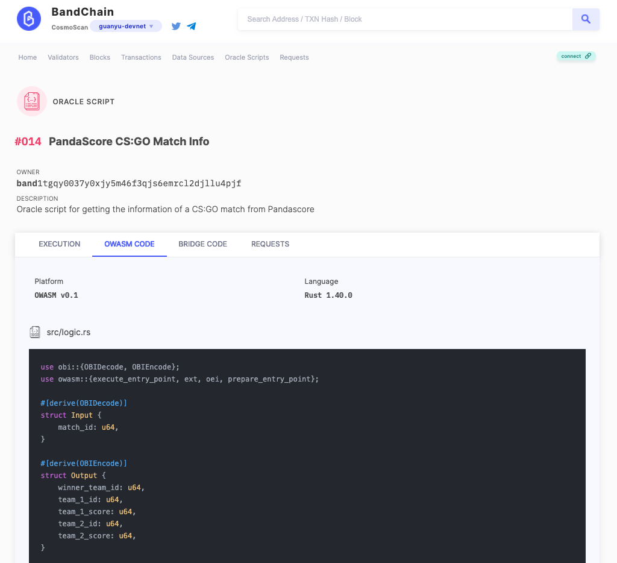Switch to the EXECUTION tab

coord(60,244)
